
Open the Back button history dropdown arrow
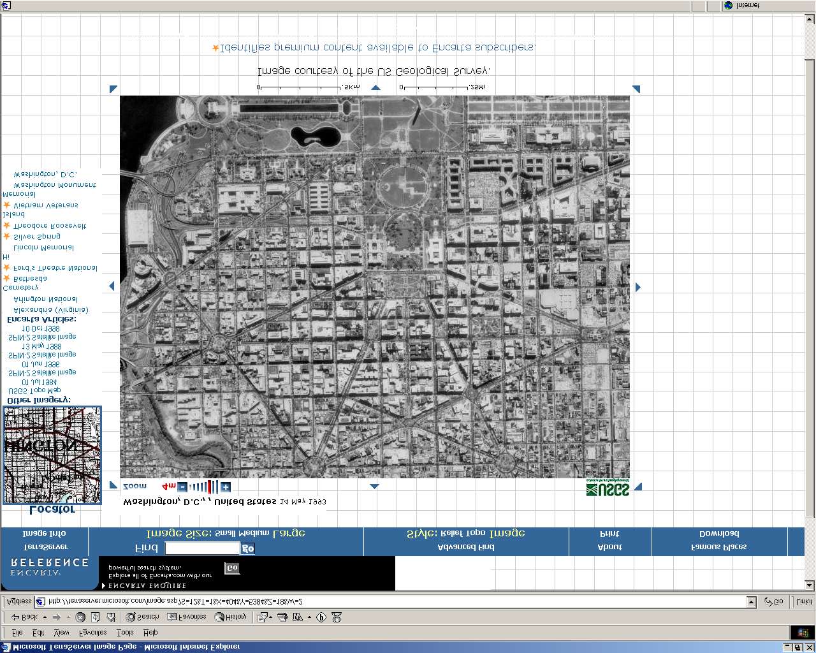point(45,617)
